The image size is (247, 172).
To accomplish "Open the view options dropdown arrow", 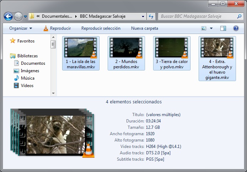I will [x=211, y=28].
